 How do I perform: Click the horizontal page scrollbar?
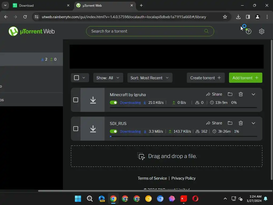pyautogui.click(x=155, y=191)
